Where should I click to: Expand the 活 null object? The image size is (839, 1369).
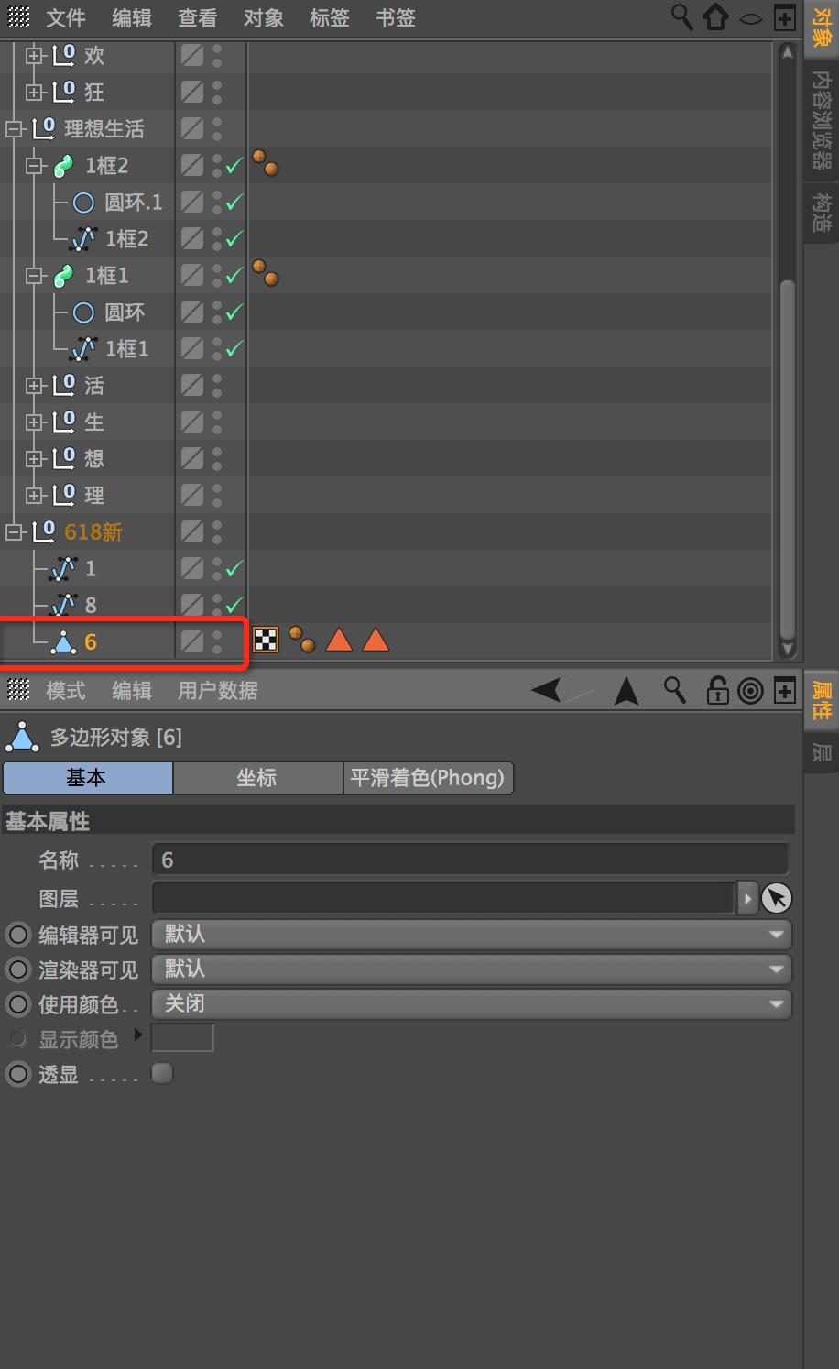tap(35, 386)
